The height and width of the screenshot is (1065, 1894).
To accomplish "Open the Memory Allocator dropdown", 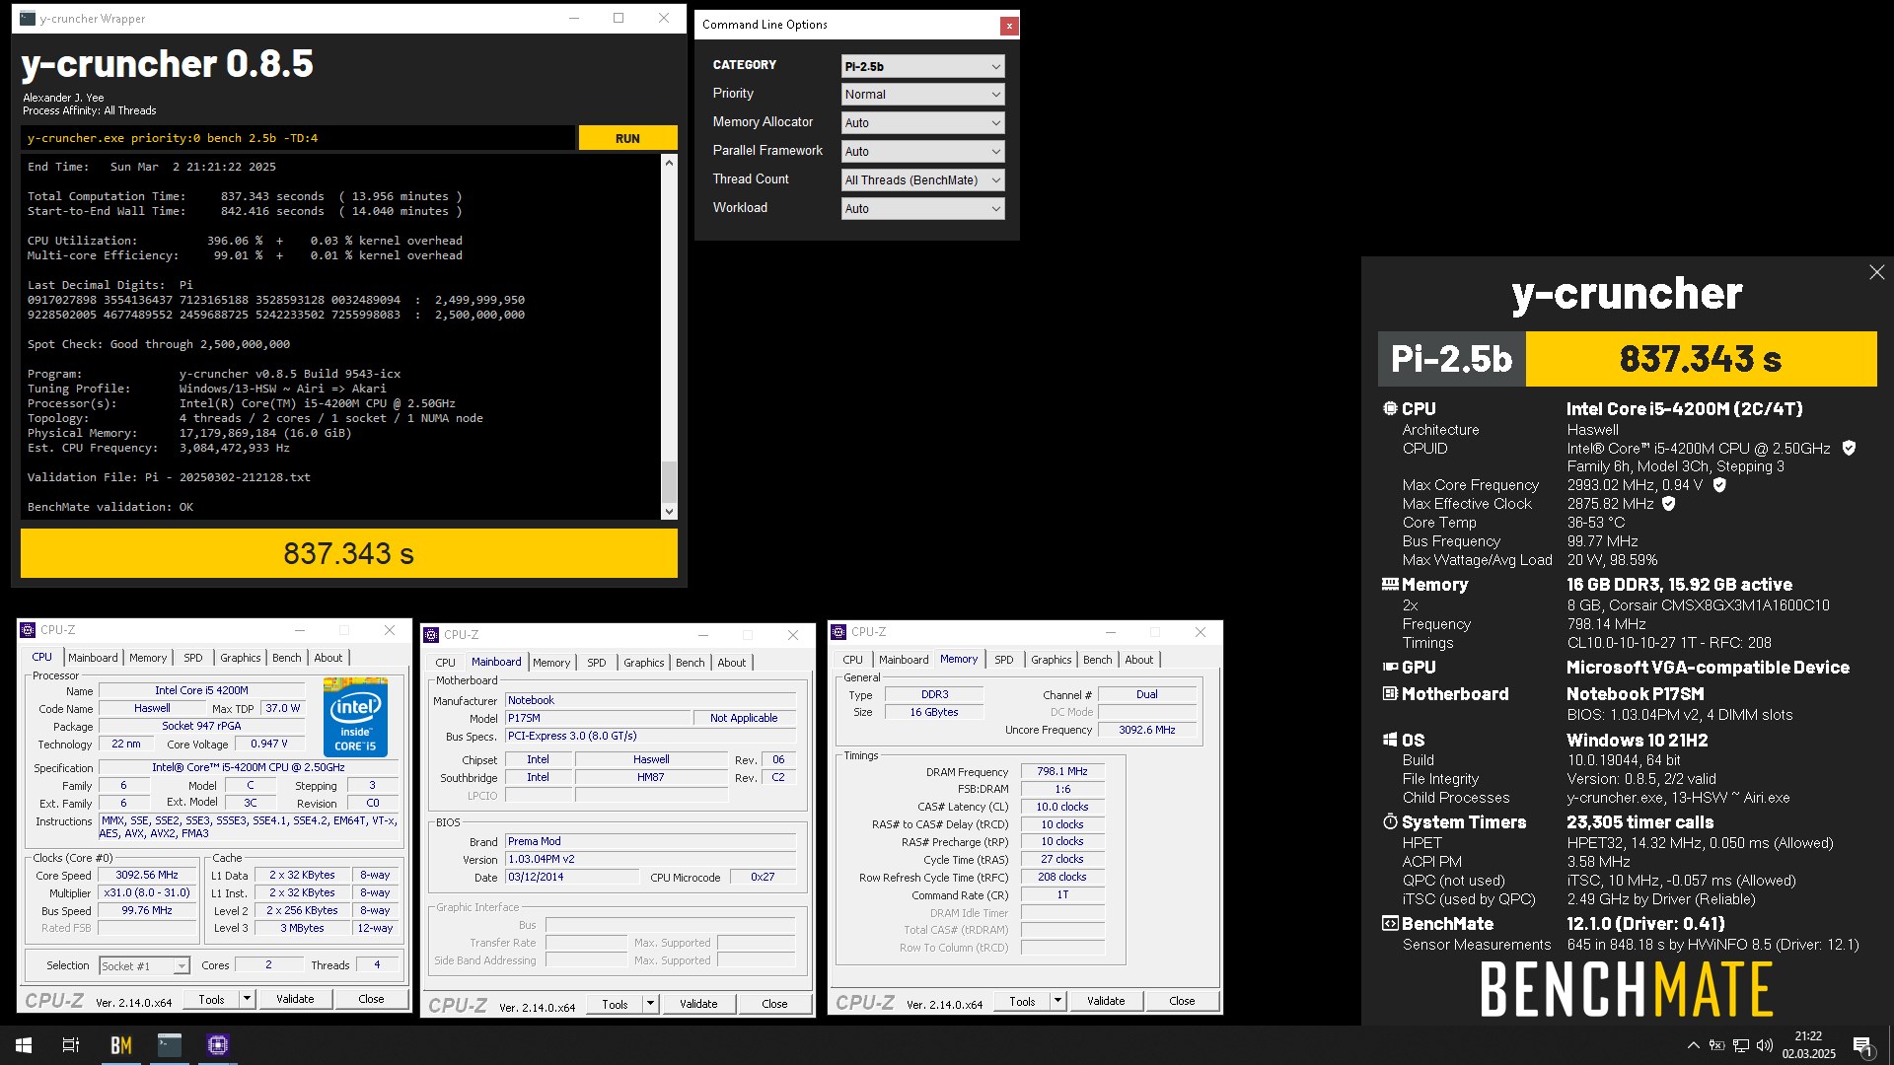I will [x=922, y=123].
